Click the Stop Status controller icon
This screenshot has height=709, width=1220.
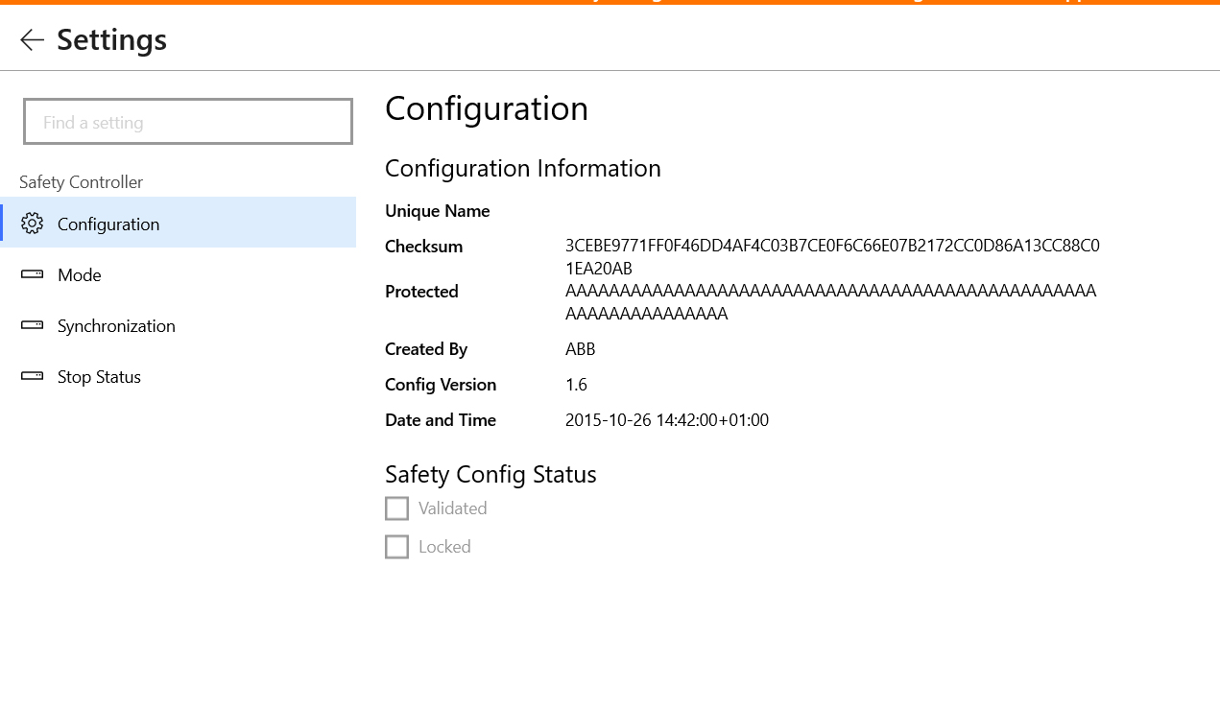point(32,376)
